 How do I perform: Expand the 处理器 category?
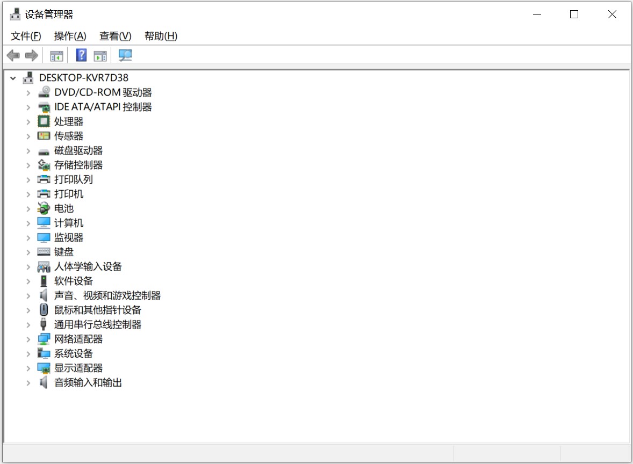tap(28, 122)
